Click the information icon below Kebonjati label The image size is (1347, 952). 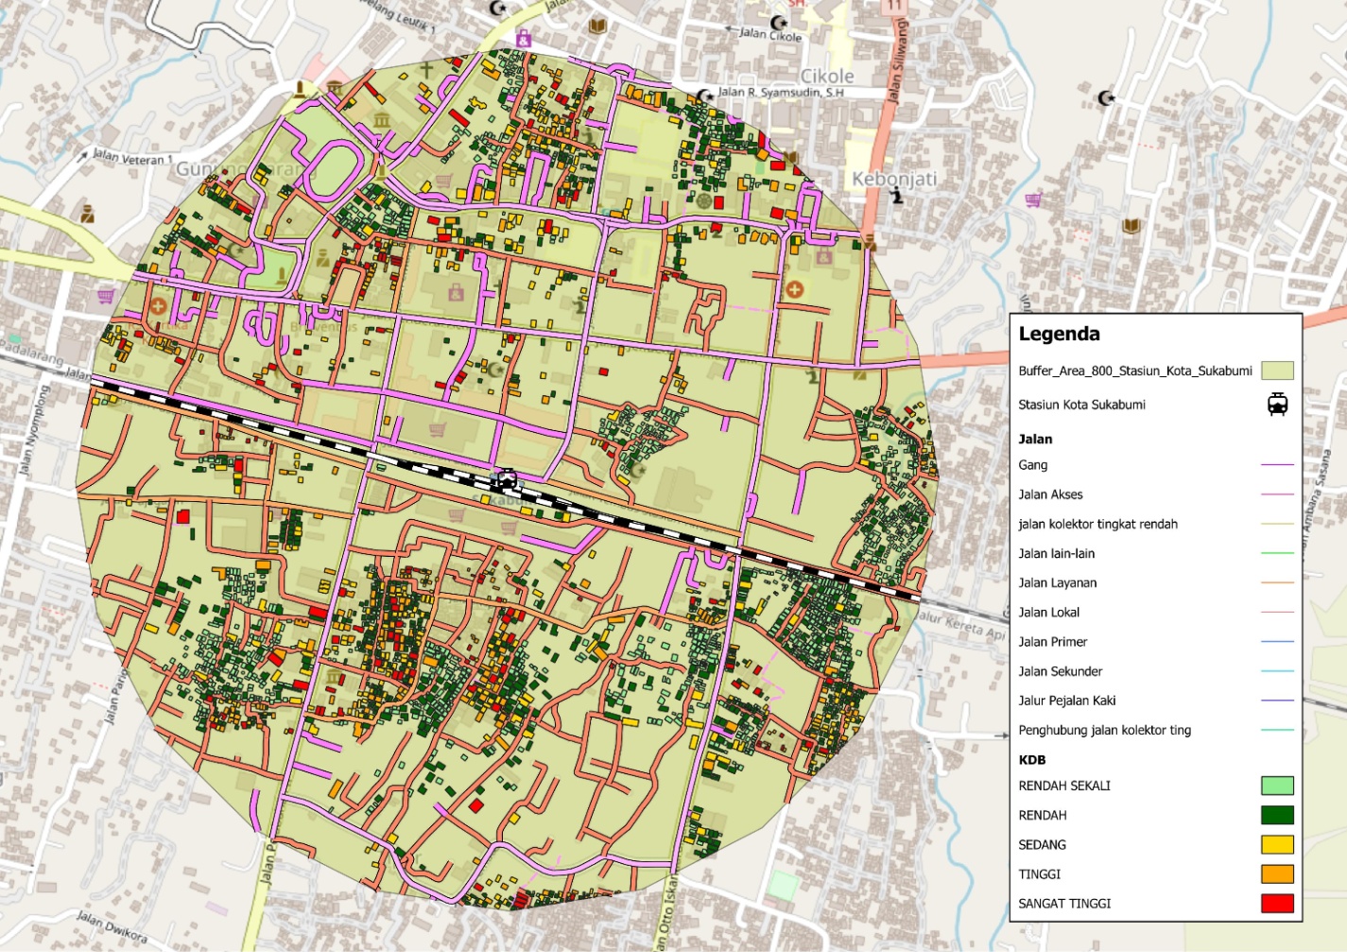[x=896, y=196]
